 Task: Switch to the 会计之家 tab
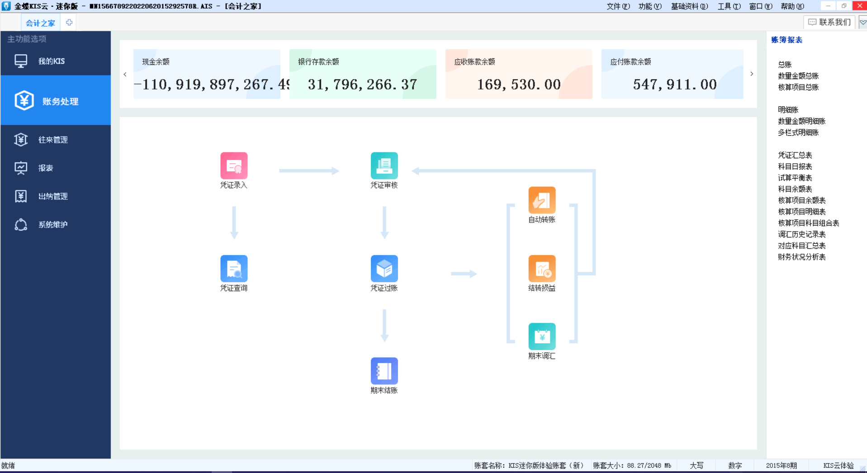click(x=40, y=23)
